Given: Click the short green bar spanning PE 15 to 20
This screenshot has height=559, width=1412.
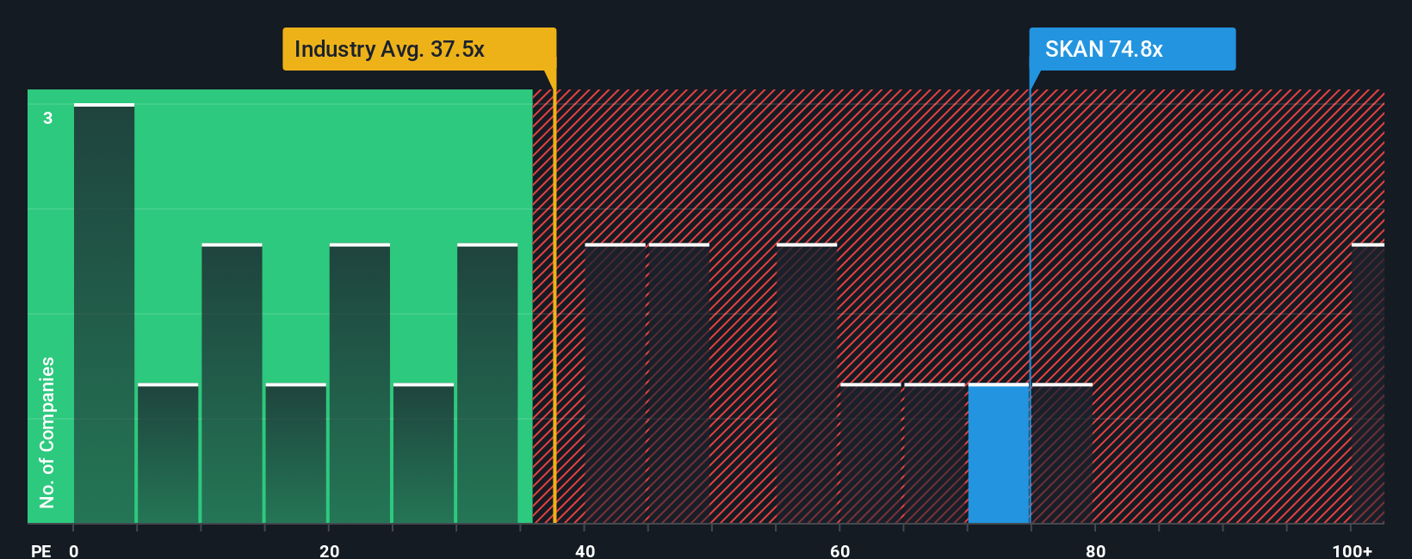Looking at the screenshot, I should coord(296,453).
